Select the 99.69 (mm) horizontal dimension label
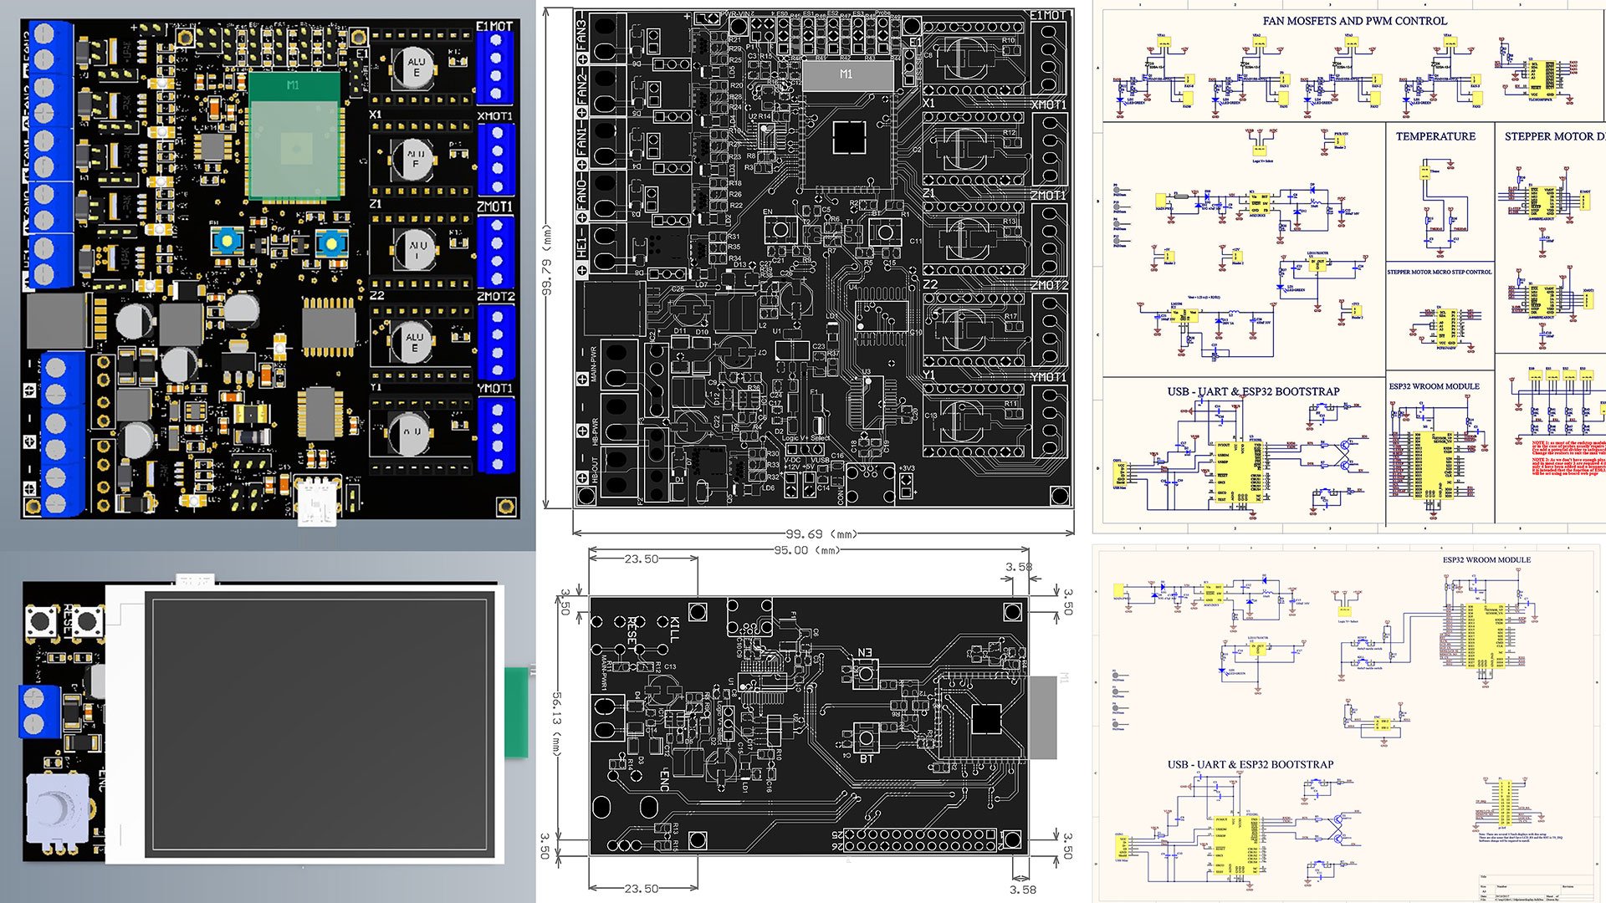The image size is (1606, 903). [821, 533]
